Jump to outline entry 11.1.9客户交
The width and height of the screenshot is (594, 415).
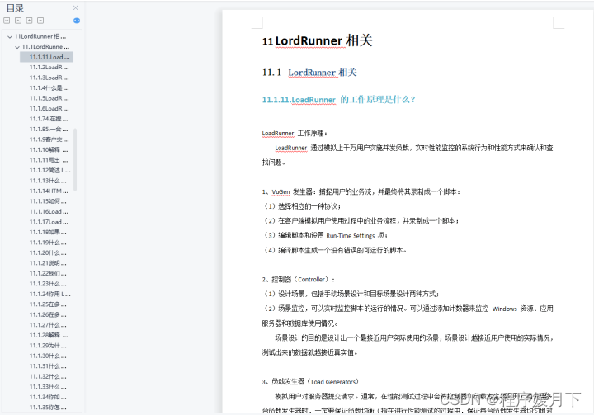(x=49, y=139)
